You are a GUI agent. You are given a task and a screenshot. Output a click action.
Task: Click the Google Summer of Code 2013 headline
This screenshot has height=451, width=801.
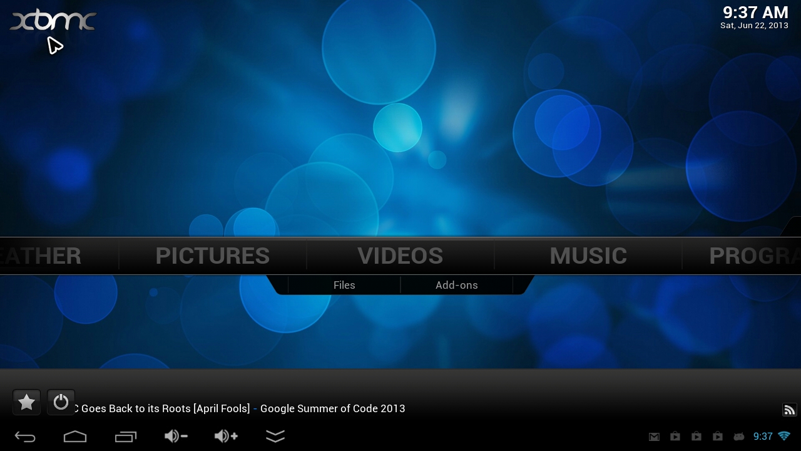(x=332, y=408)
